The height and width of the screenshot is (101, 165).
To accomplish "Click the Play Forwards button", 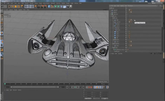I will pos(75,87).
